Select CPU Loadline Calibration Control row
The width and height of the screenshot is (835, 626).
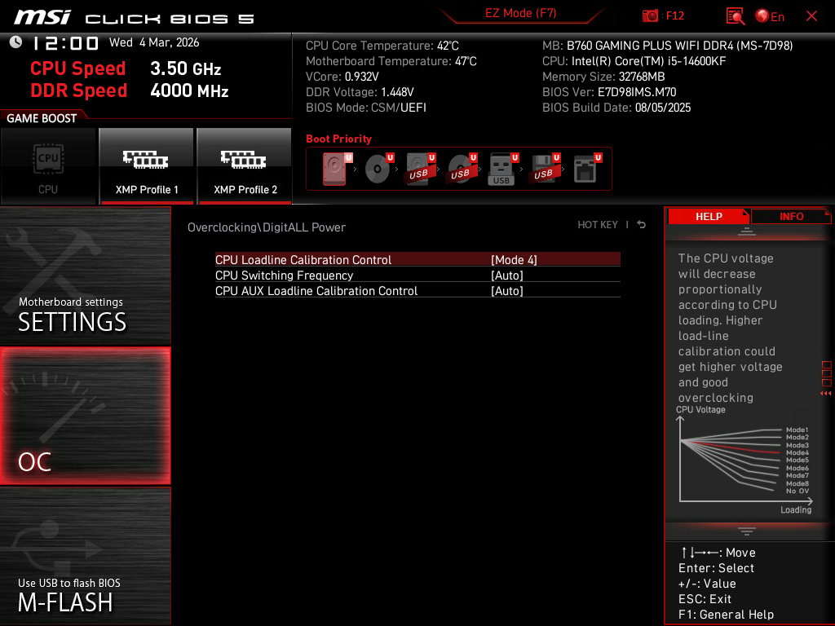point(417,259)
